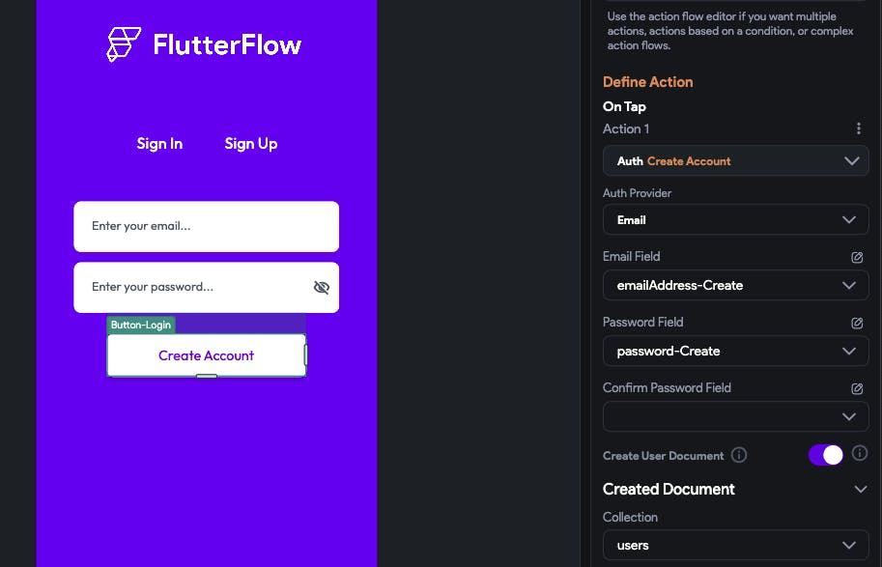The width and height of the screenshot is (882, 567).
Task: Open the emailAddress-Create dropdown
Action: tap(736, 285)
